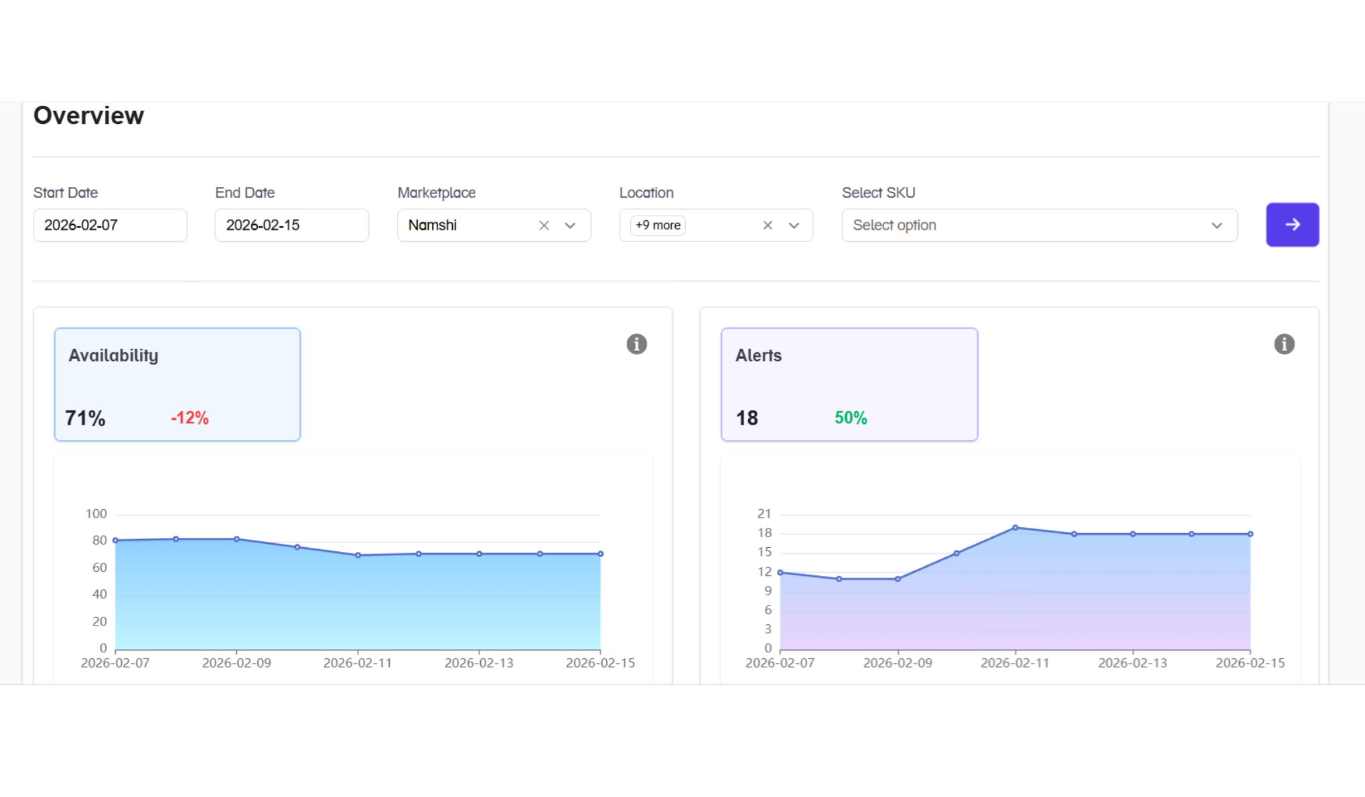Click the last data point on Availability chart
Viewport: 1365px width, 797px height.
(x=600, y=554)
